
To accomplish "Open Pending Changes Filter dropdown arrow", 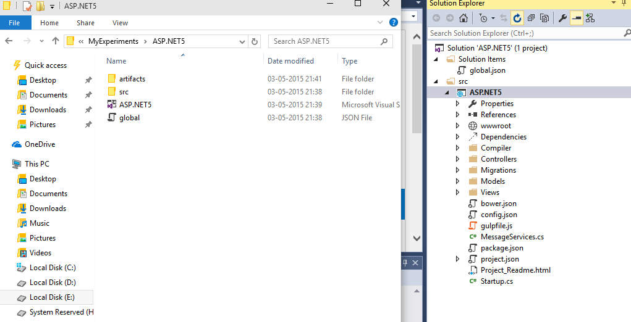I will 493,19.
